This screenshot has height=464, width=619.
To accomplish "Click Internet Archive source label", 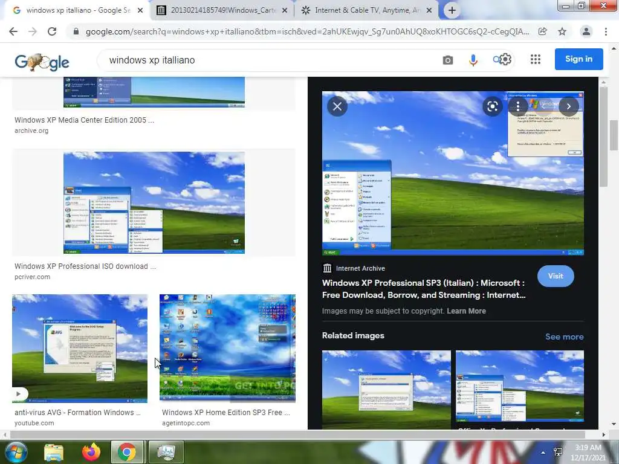I will (x=360, y=268).
